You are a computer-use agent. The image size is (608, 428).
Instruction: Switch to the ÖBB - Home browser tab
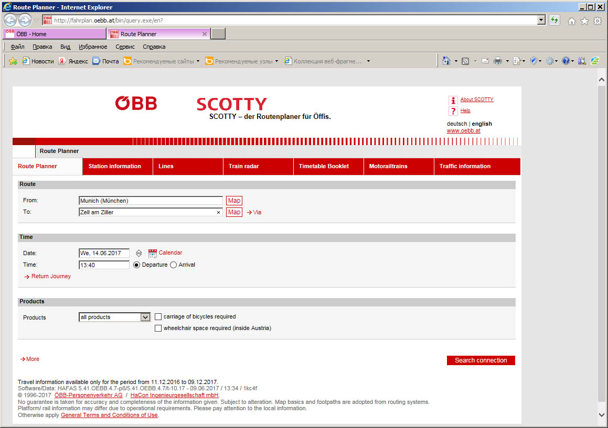click(x=54, y=34)
